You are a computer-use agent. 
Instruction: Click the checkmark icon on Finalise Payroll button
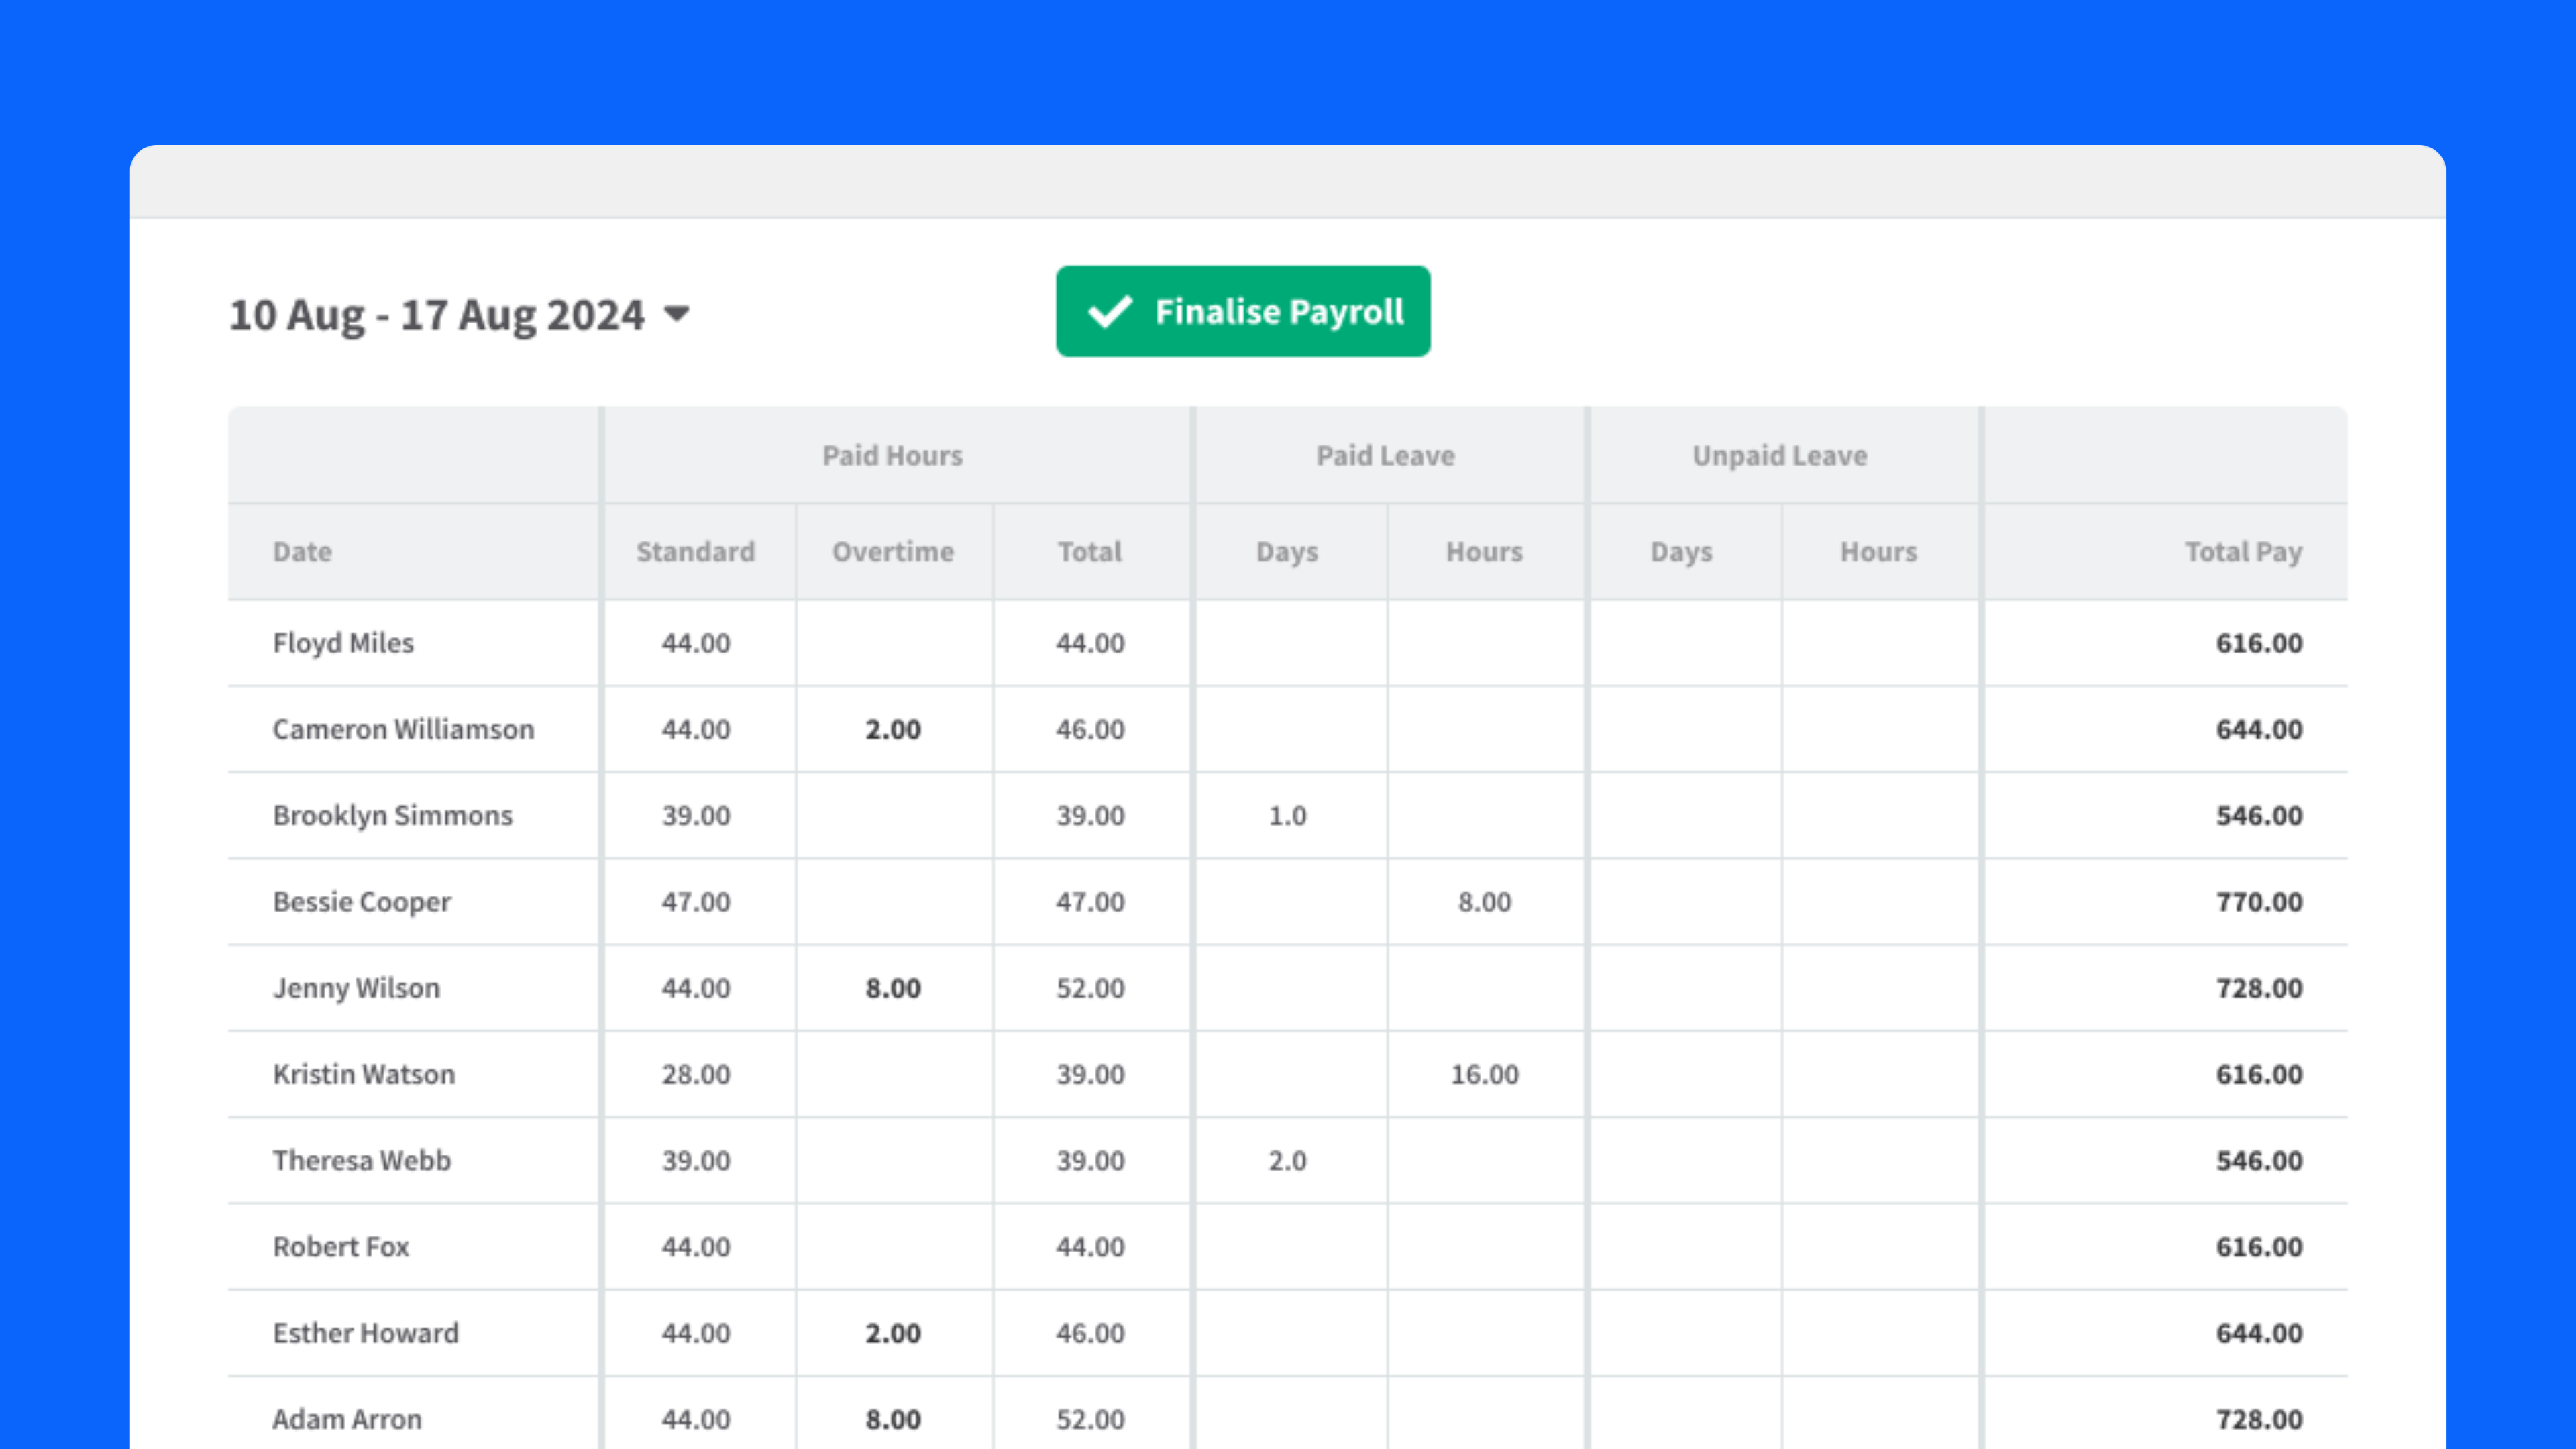click(x=1110, y=311)
